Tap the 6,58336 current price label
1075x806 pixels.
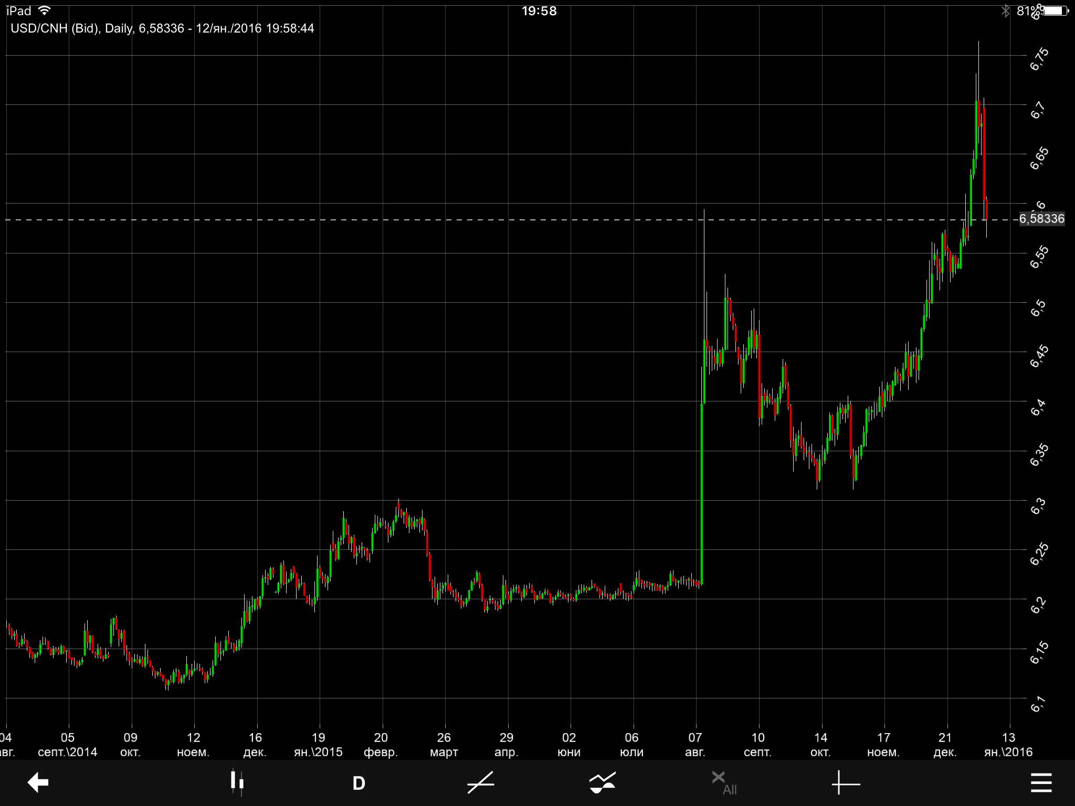pos(1041,219)
